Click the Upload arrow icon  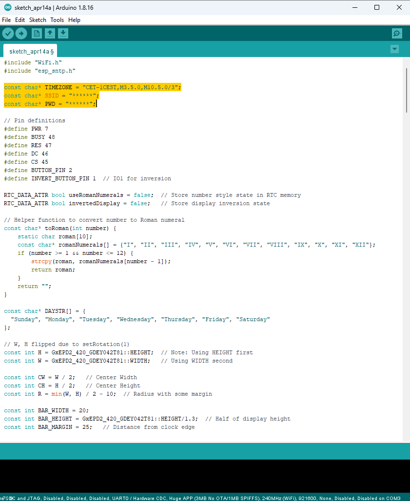21,33
